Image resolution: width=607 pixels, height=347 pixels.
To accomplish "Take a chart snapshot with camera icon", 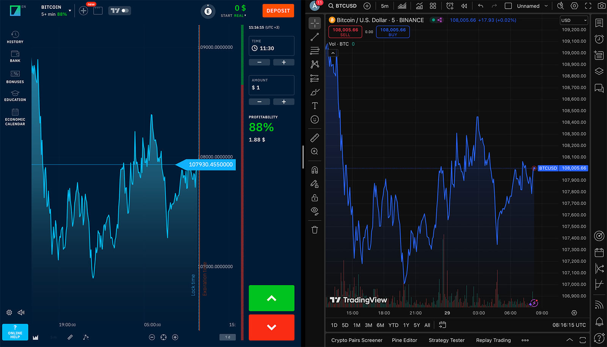I will click(x=601, y=6).
